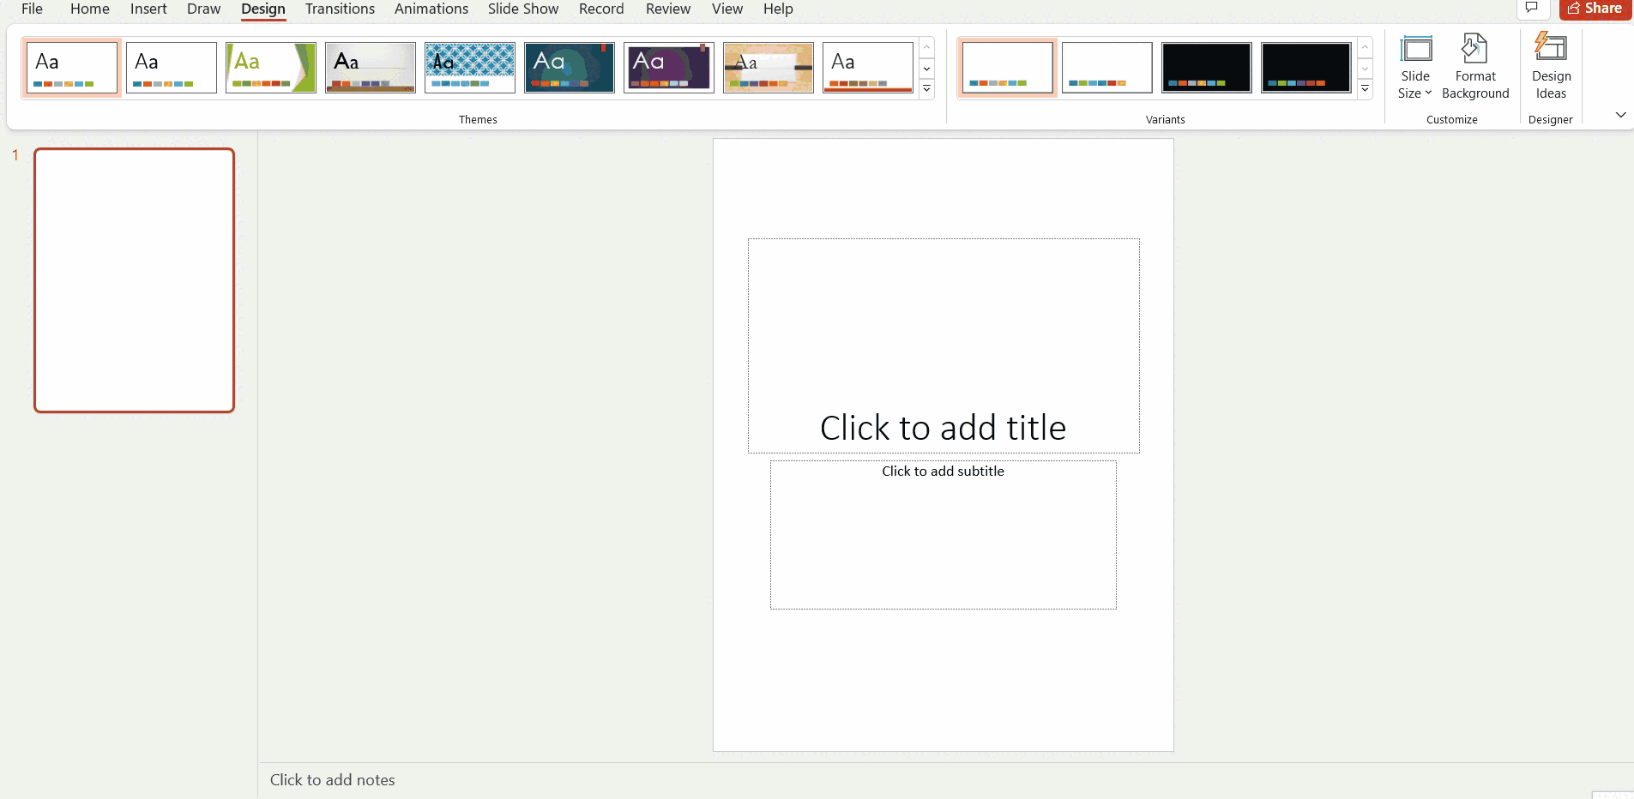Click the Share button
1634x799 pixels.
click(1595, 9)
